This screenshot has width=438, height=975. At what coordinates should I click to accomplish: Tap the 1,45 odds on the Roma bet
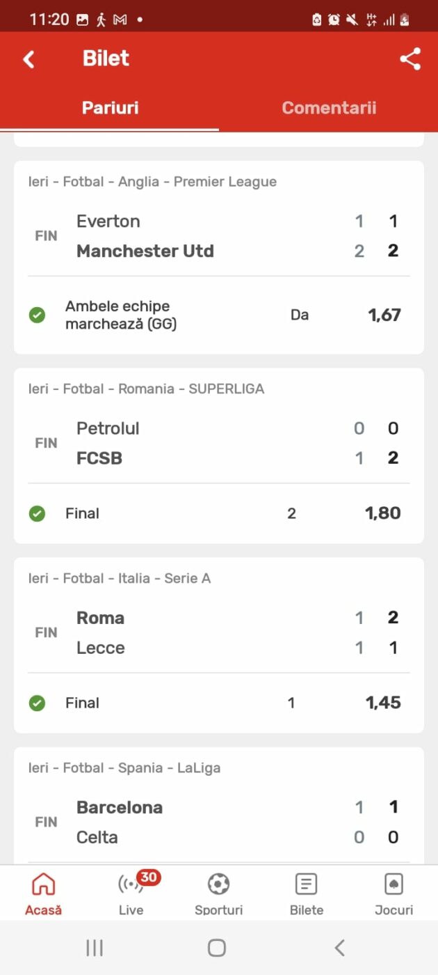(x=382, y=703)
